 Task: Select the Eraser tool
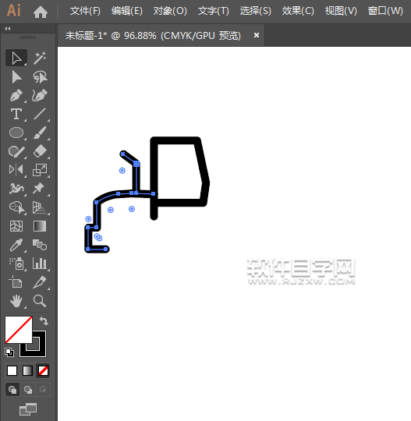[x=40, y=151]
